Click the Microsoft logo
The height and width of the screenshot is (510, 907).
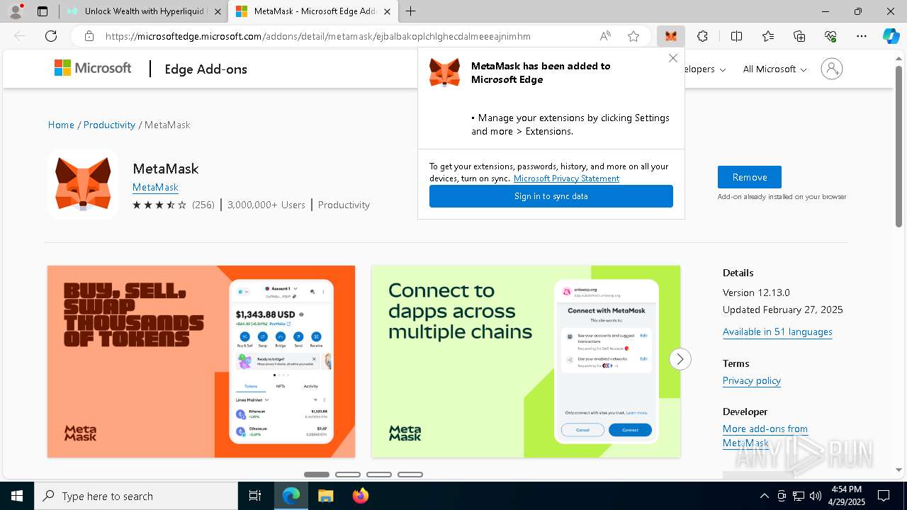coord(93,68)
